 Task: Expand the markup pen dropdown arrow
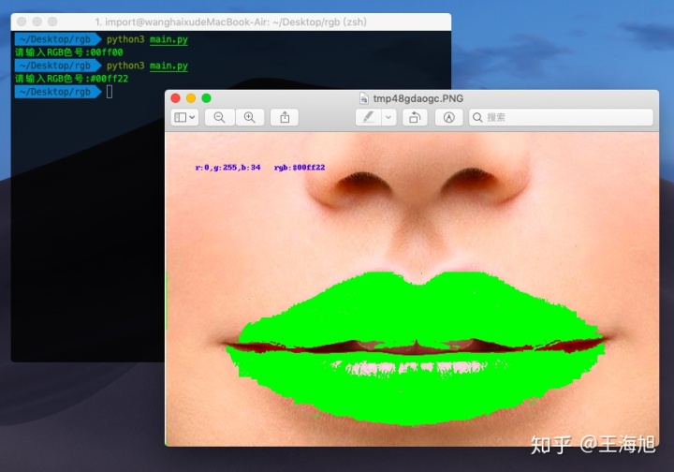(x=388, y=117)
